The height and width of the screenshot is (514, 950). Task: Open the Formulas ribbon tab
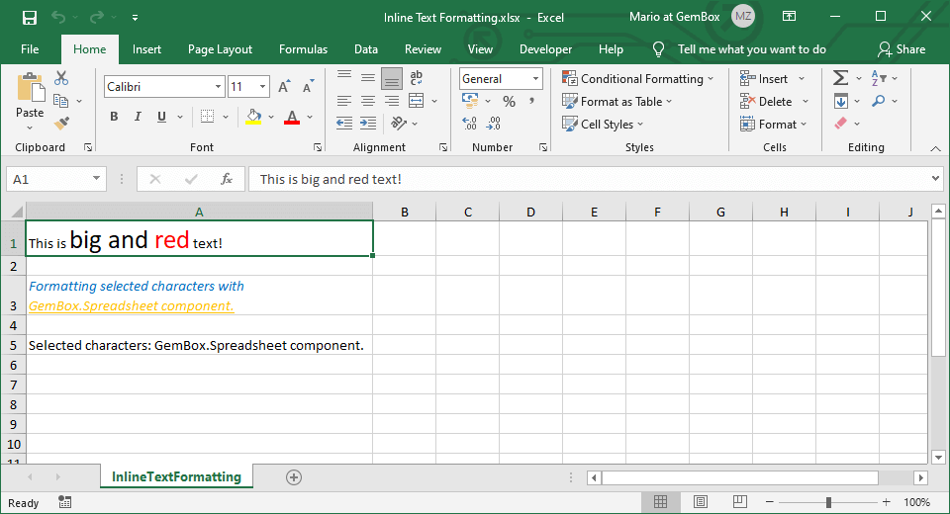[303, 49]
